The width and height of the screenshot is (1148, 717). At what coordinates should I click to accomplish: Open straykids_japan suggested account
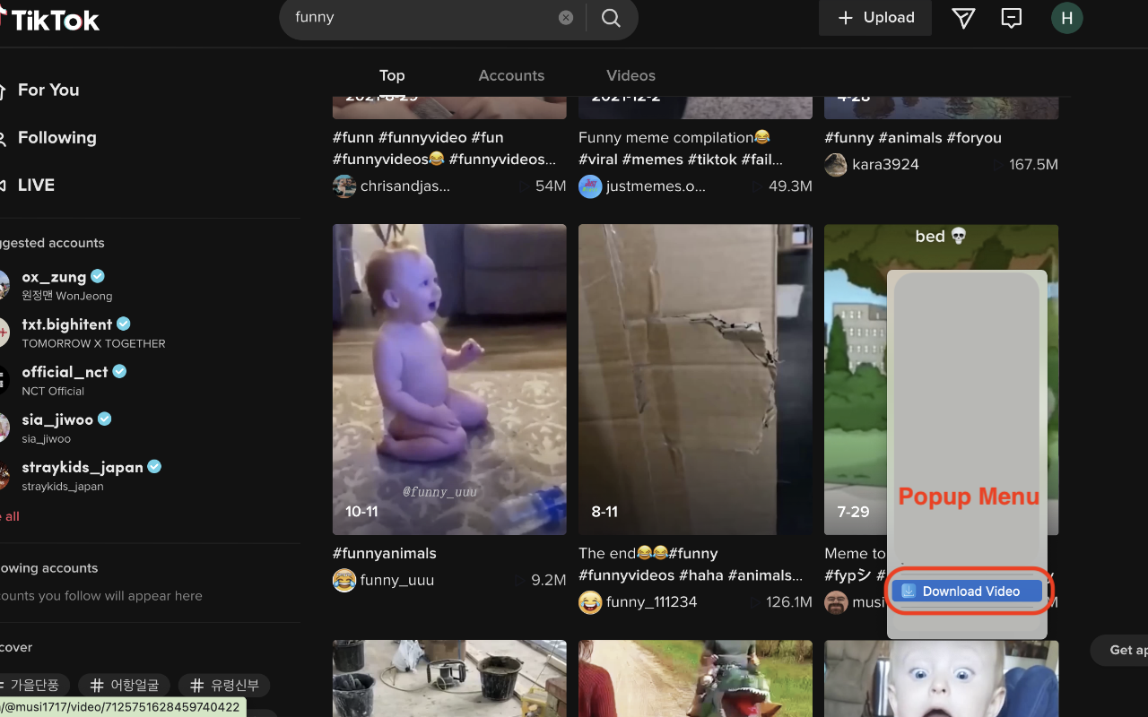coord(83,466)
